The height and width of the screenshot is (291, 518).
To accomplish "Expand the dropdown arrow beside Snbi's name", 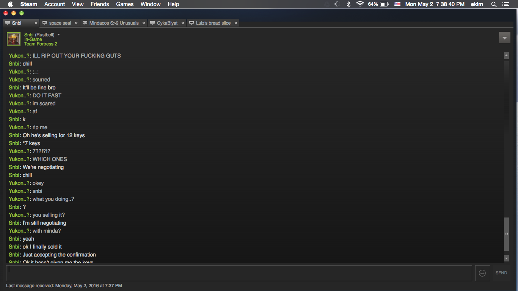I will pyautogui.click(x=58, y=34).
